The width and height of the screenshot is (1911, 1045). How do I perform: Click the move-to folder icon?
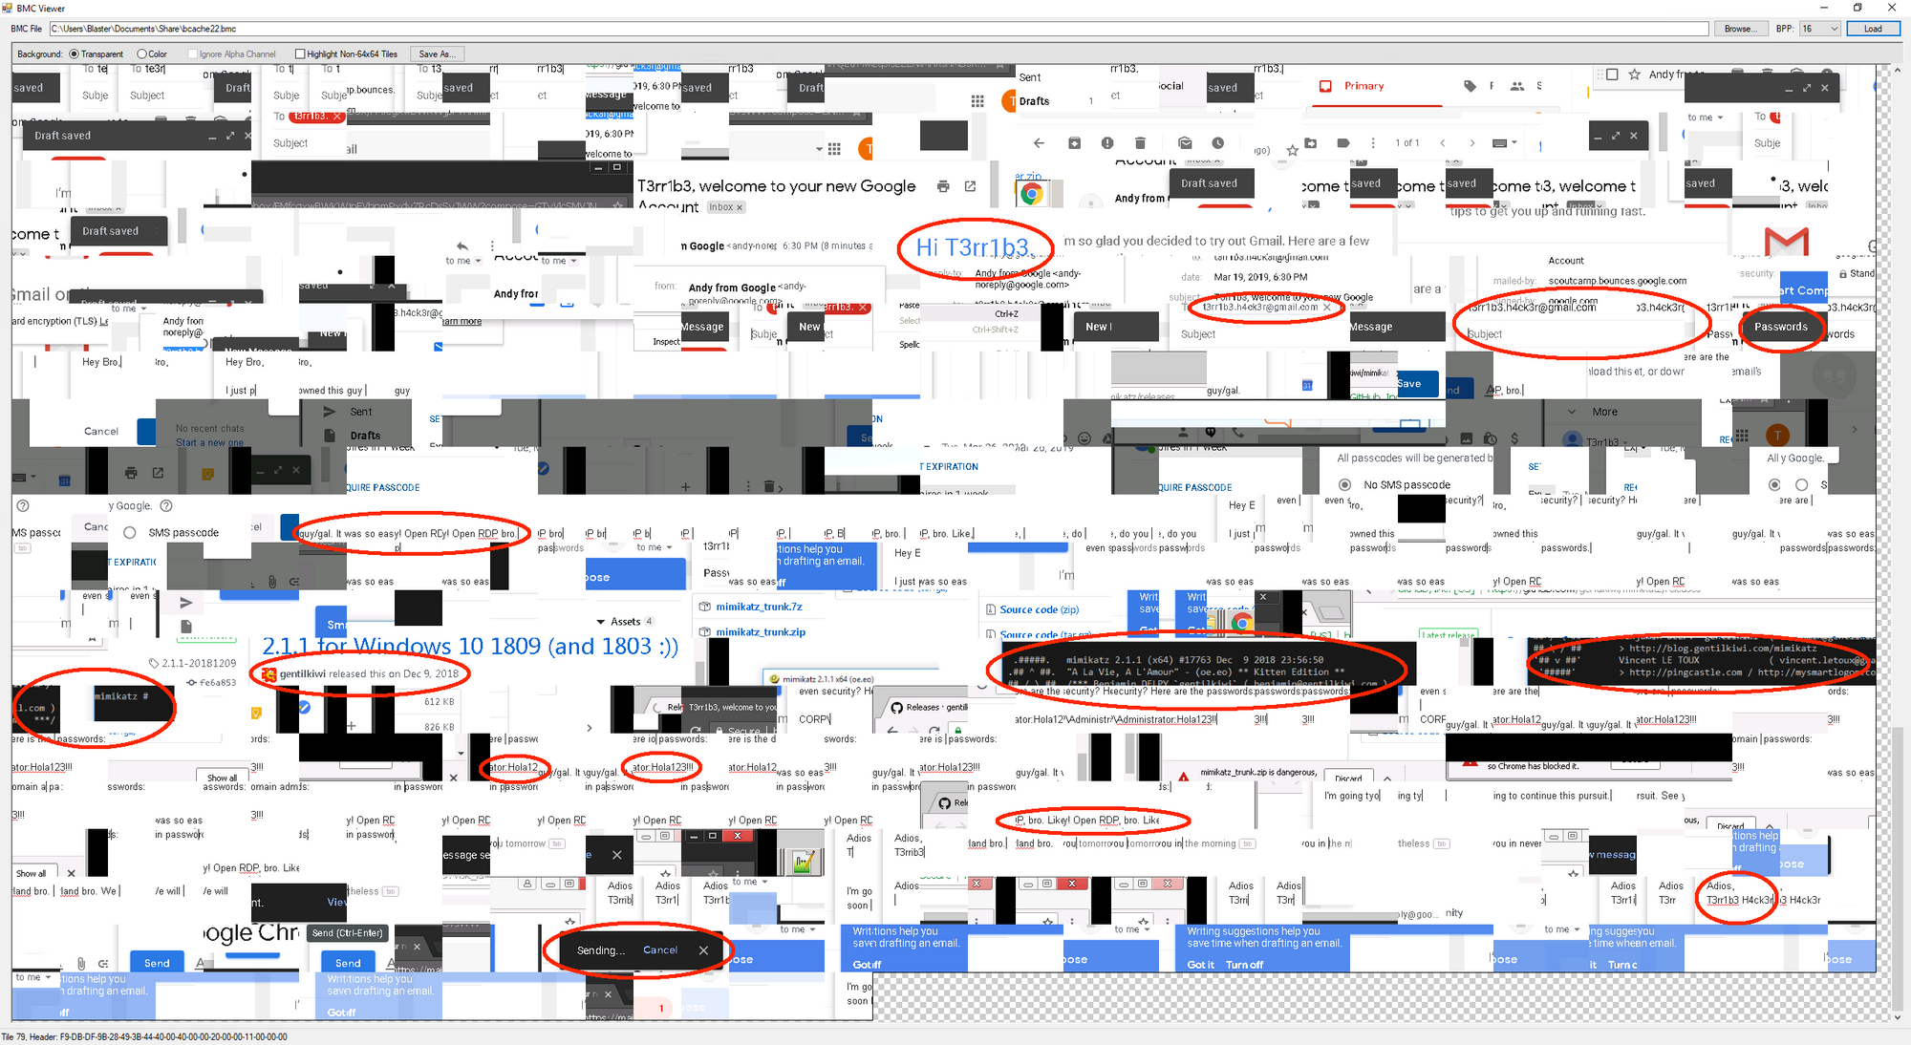pyautogui.click(x=1310, y=143)
